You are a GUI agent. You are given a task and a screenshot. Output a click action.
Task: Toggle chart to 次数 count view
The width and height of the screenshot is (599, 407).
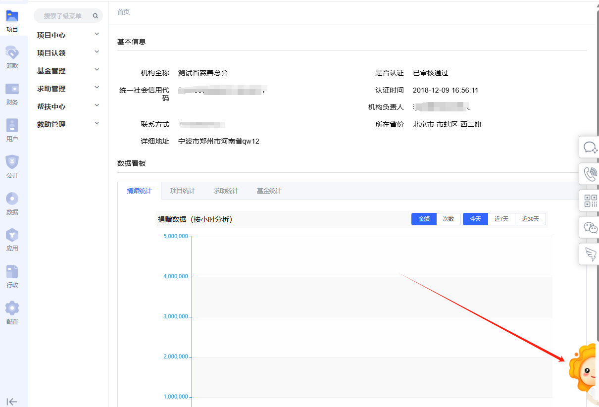[449, 219]
